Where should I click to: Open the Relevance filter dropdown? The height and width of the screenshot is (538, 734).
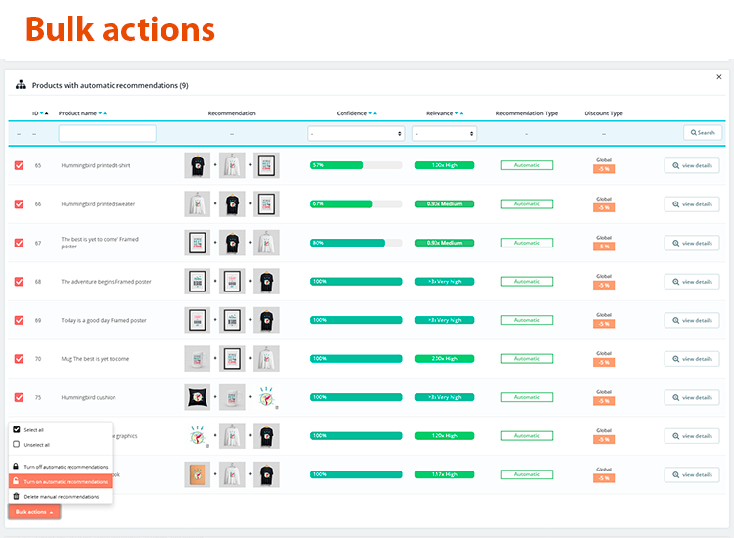point(444,134)
